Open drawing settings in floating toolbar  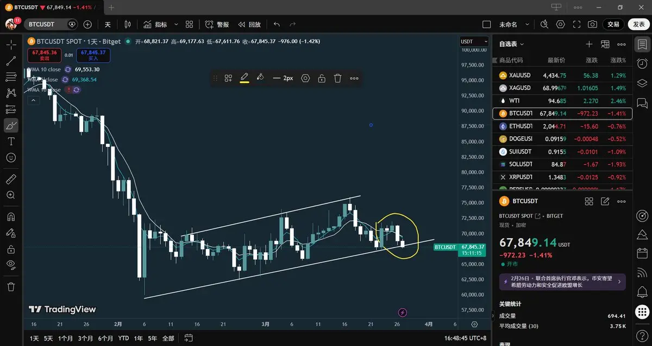[305, 78]
